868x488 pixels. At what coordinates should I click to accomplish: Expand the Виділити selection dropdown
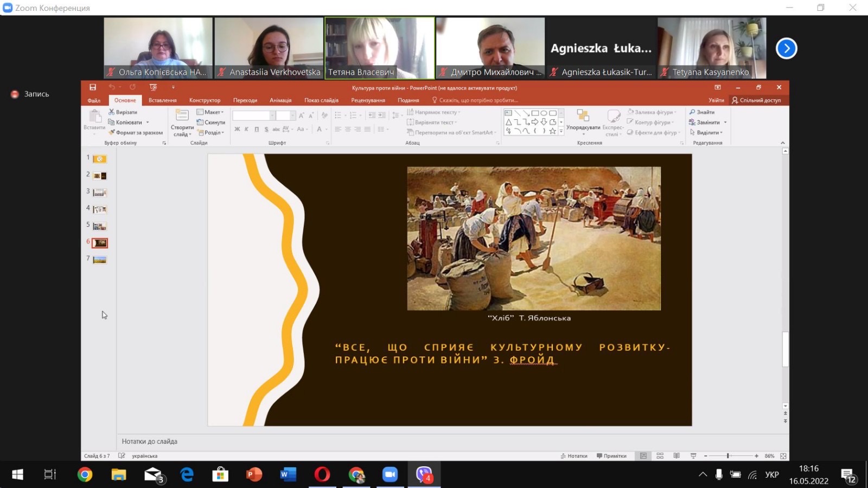click(706, 132)
